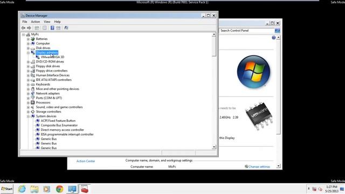
Task: Click the help question mark in Control Panel window
Action: click(273, 38)
